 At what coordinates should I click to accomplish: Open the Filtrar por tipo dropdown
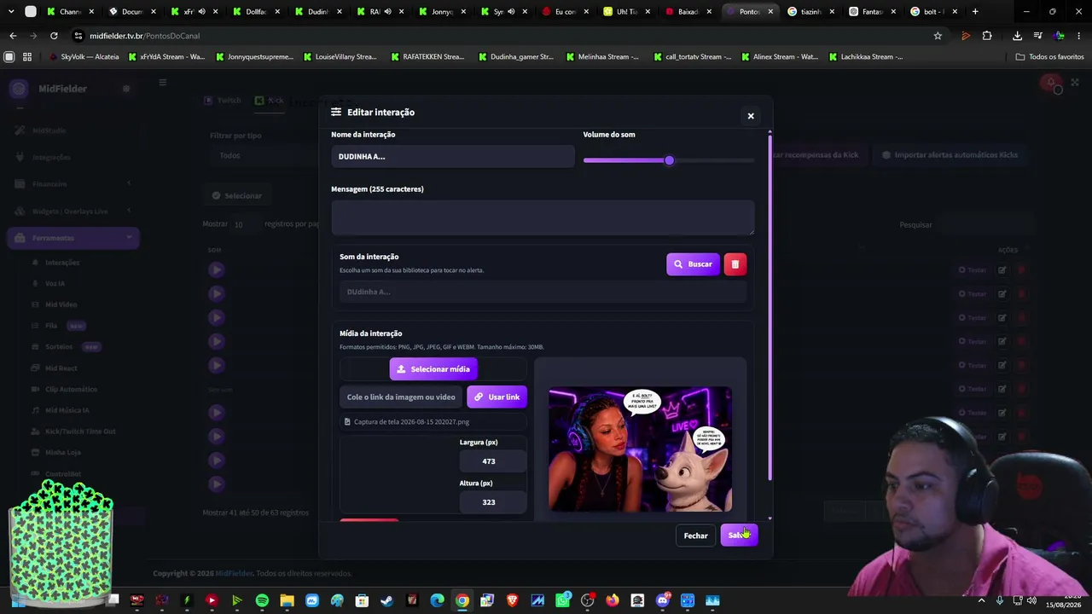coord(264,155)
